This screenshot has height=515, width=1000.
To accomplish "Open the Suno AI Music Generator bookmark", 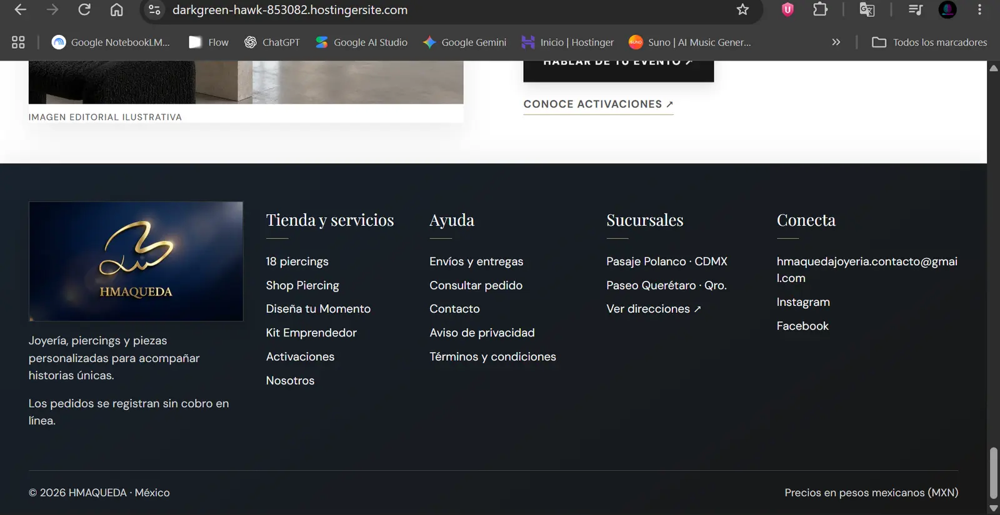I will pyautogui.click(x=690, y=42).
